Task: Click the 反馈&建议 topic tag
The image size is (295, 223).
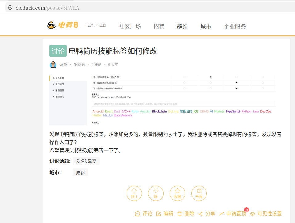Action: click(x=86, y=161)
